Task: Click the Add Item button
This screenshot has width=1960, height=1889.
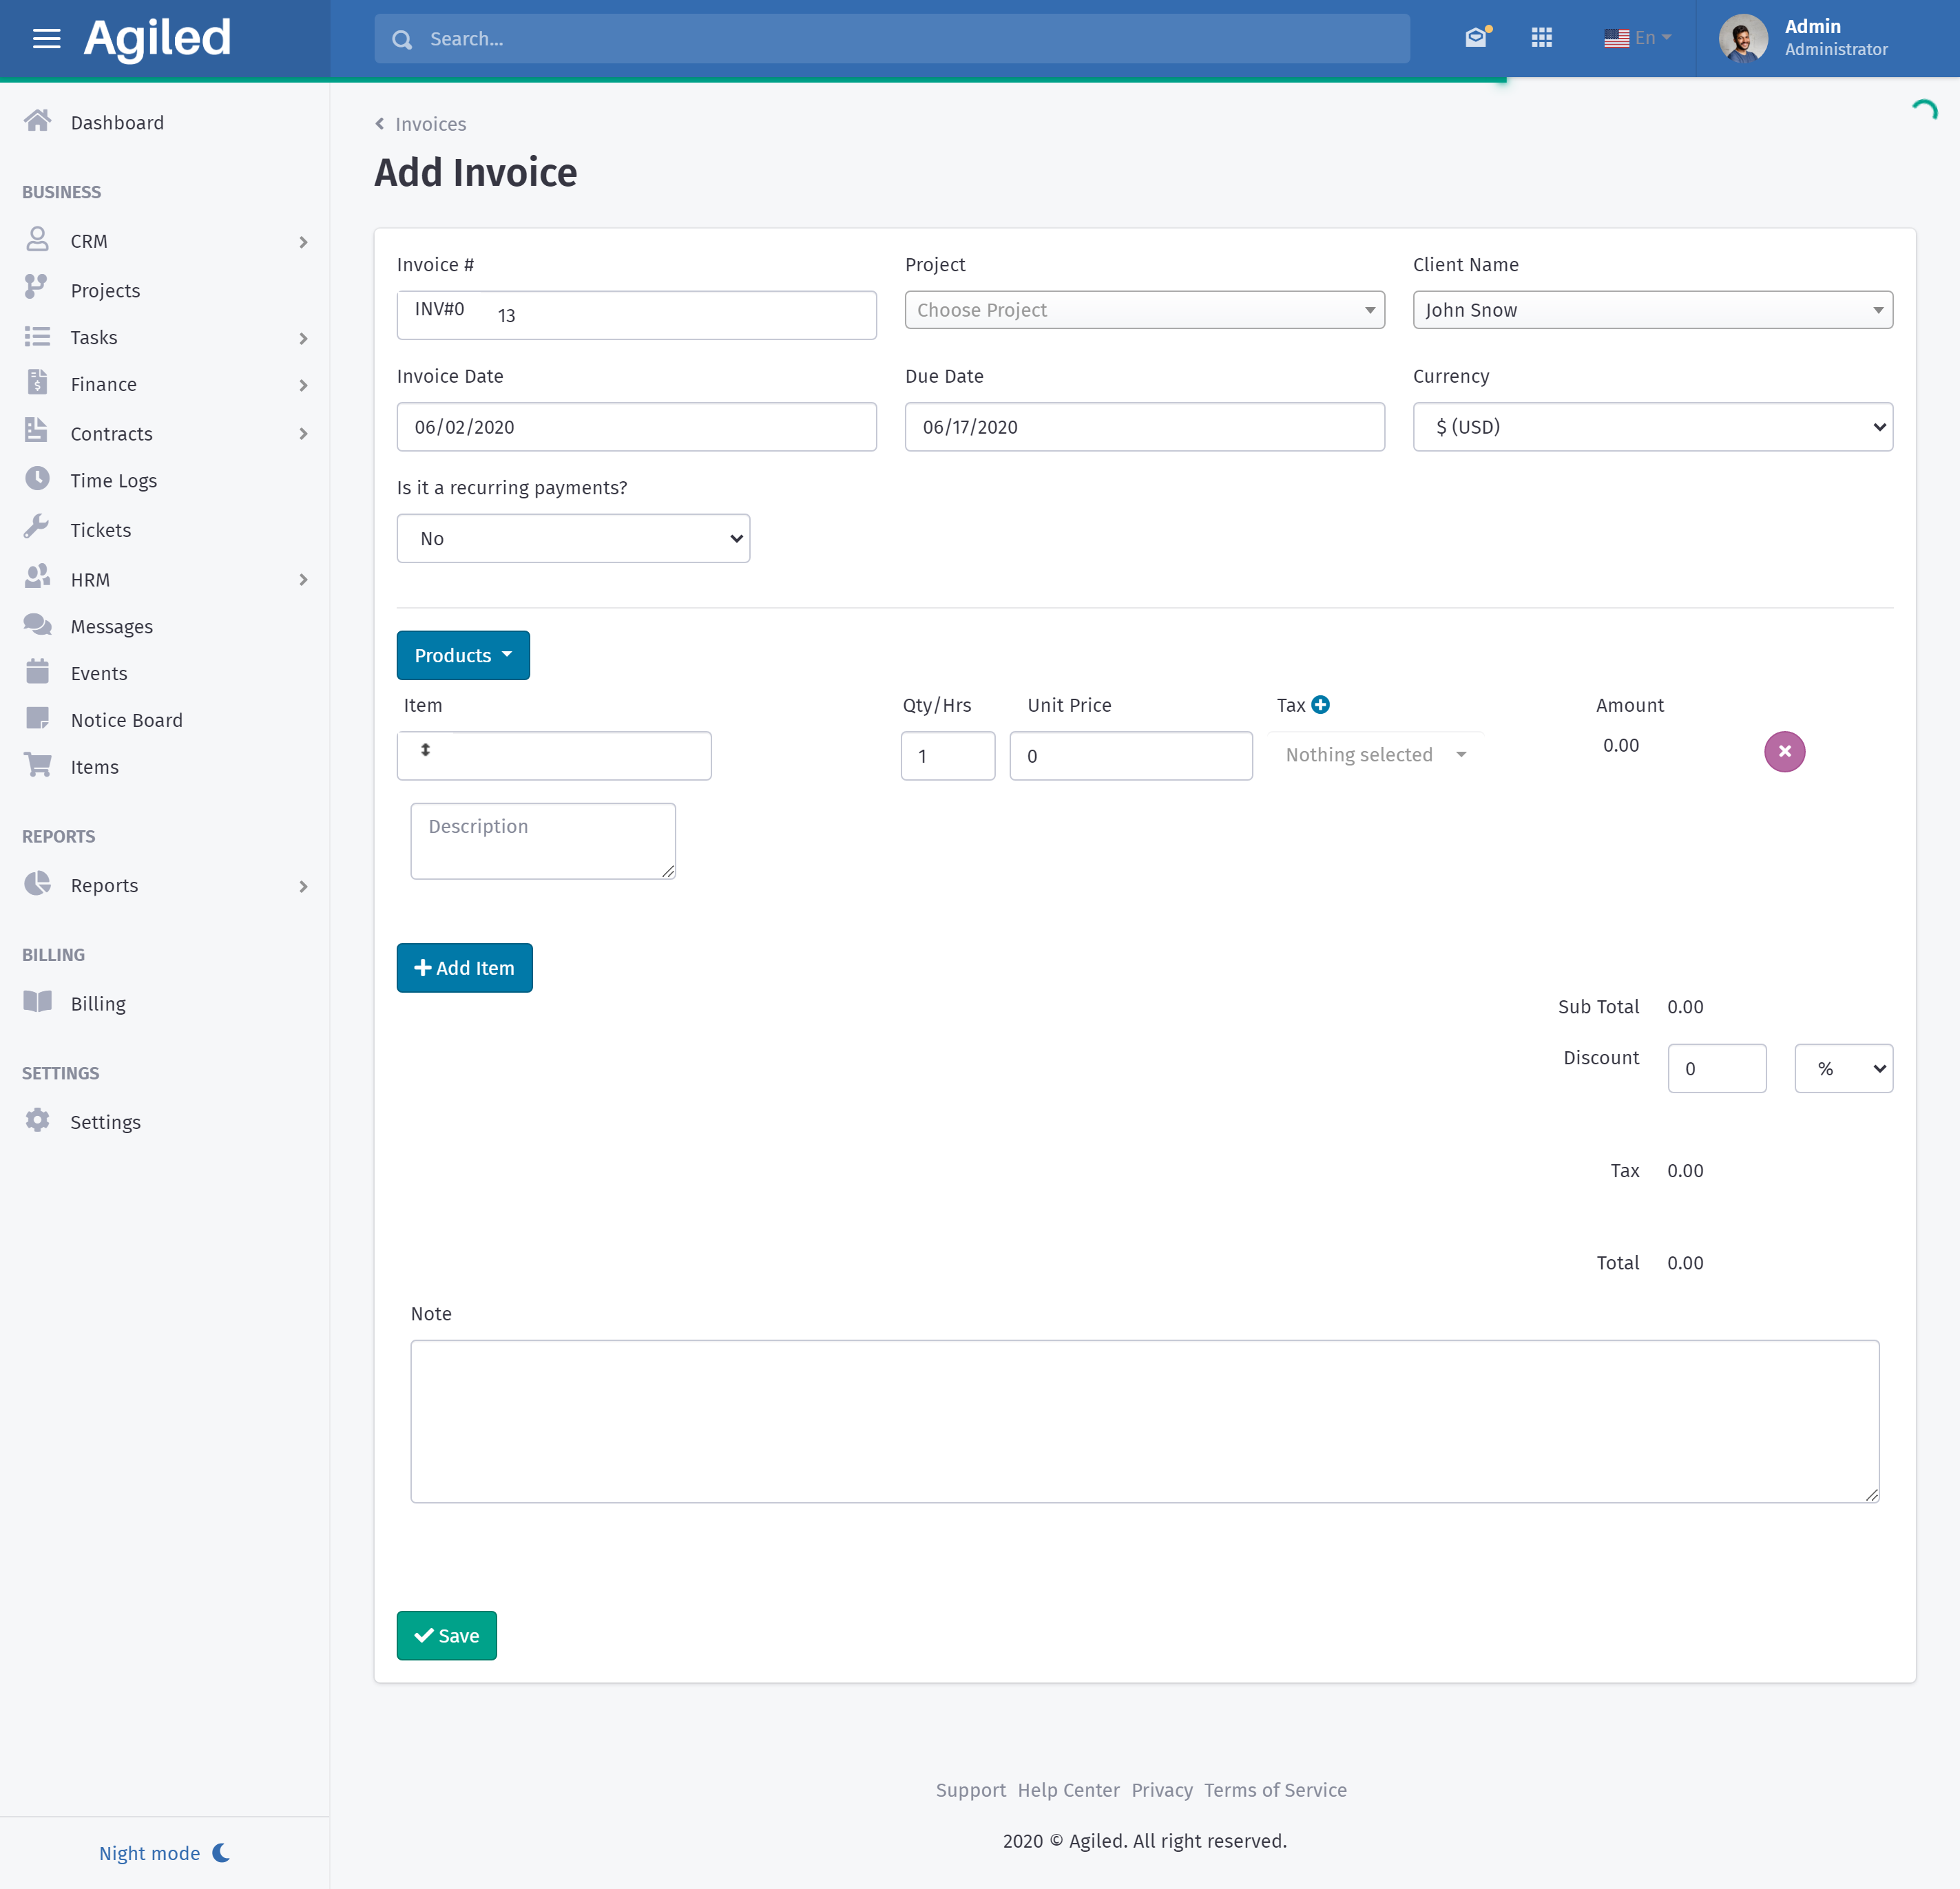Action: (464, 967)
